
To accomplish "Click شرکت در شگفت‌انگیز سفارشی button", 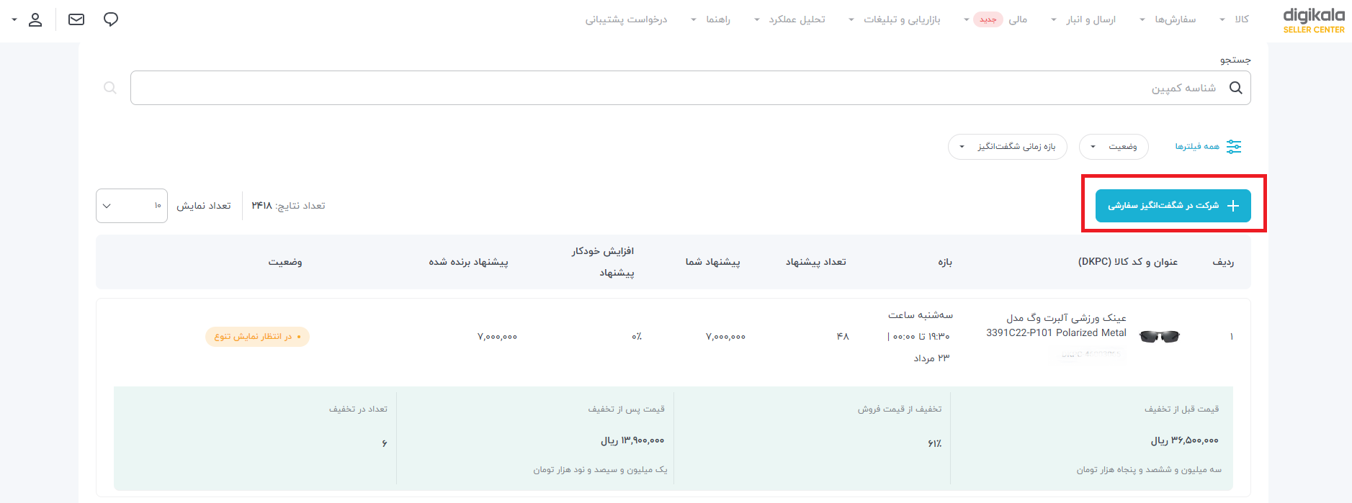I will pos(1173,206).
